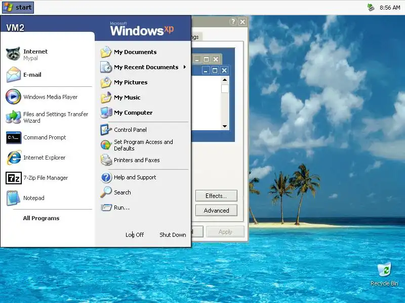Click the start button
The height and width of the screenshot is (303, 405).
[18, 7]
